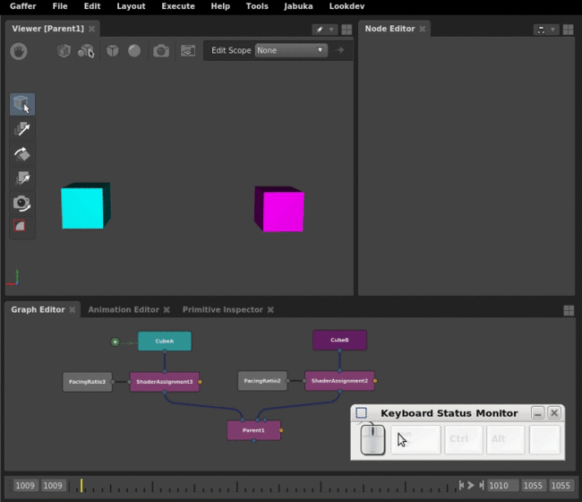Select the ShaderAssignment3 node
Viewport: 582px width, 502px height.
pyautogui.click(x=165, y=382)
